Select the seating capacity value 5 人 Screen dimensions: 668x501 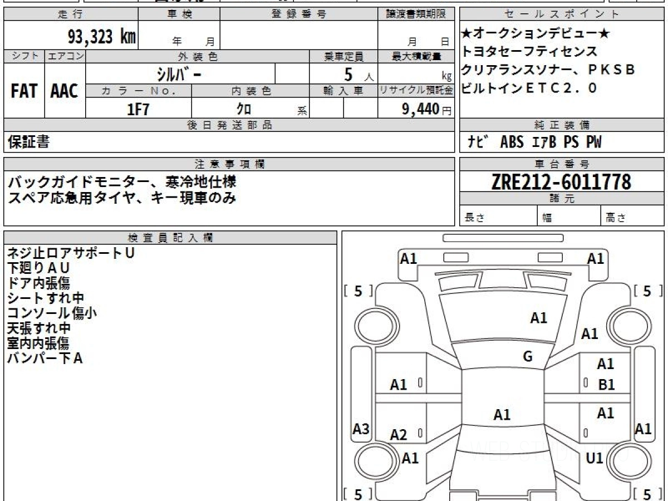pos(359,74)
